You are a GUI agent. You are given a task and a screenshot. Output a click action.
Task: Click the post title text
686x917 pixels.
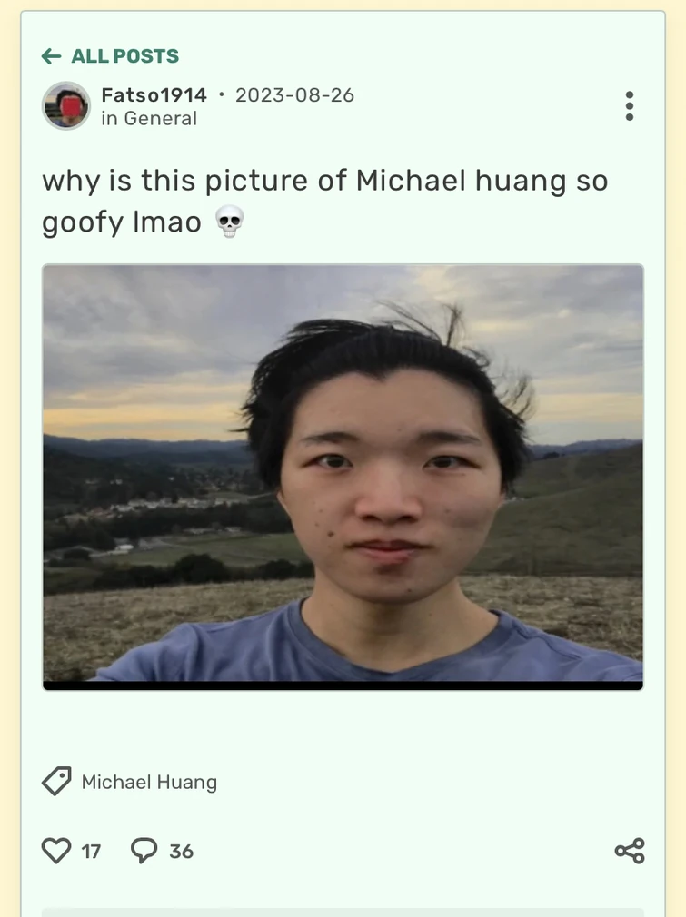point(325,201)
